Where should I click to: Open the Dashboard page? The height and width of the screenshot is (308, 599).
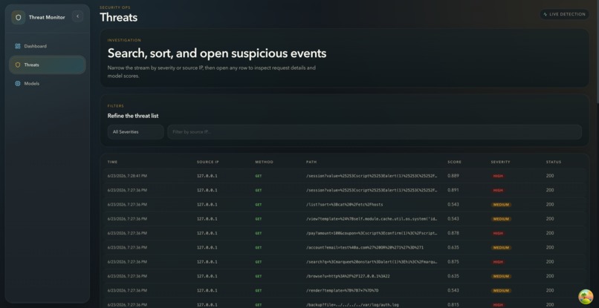click(48, 46)
